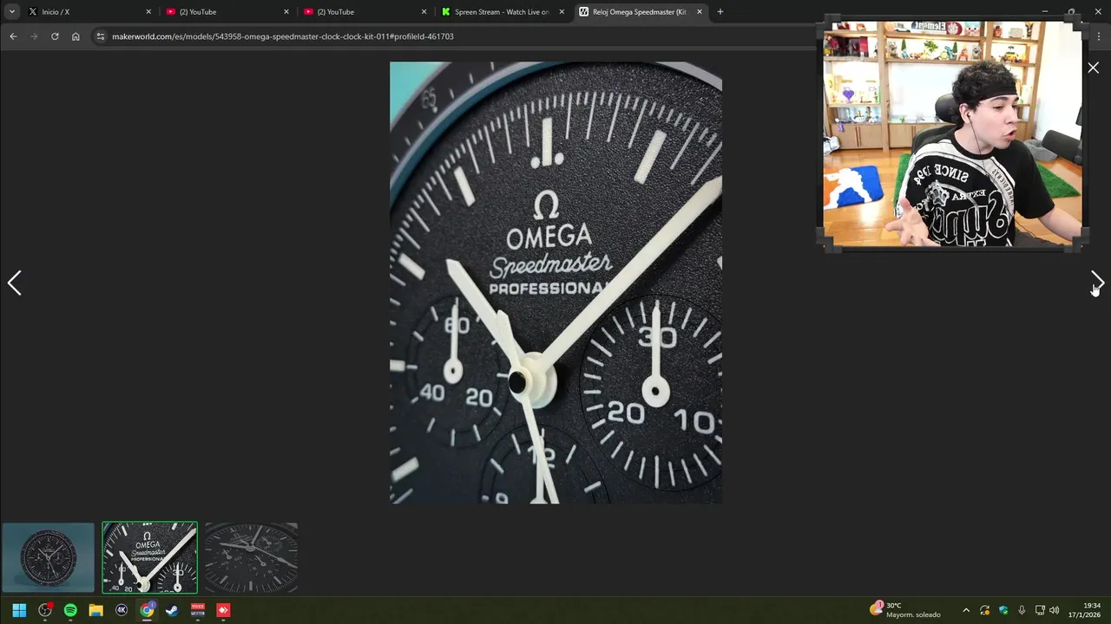Close the Inicio / X tab
Screen dimensions: 1111x624
(x=148, y=12)
